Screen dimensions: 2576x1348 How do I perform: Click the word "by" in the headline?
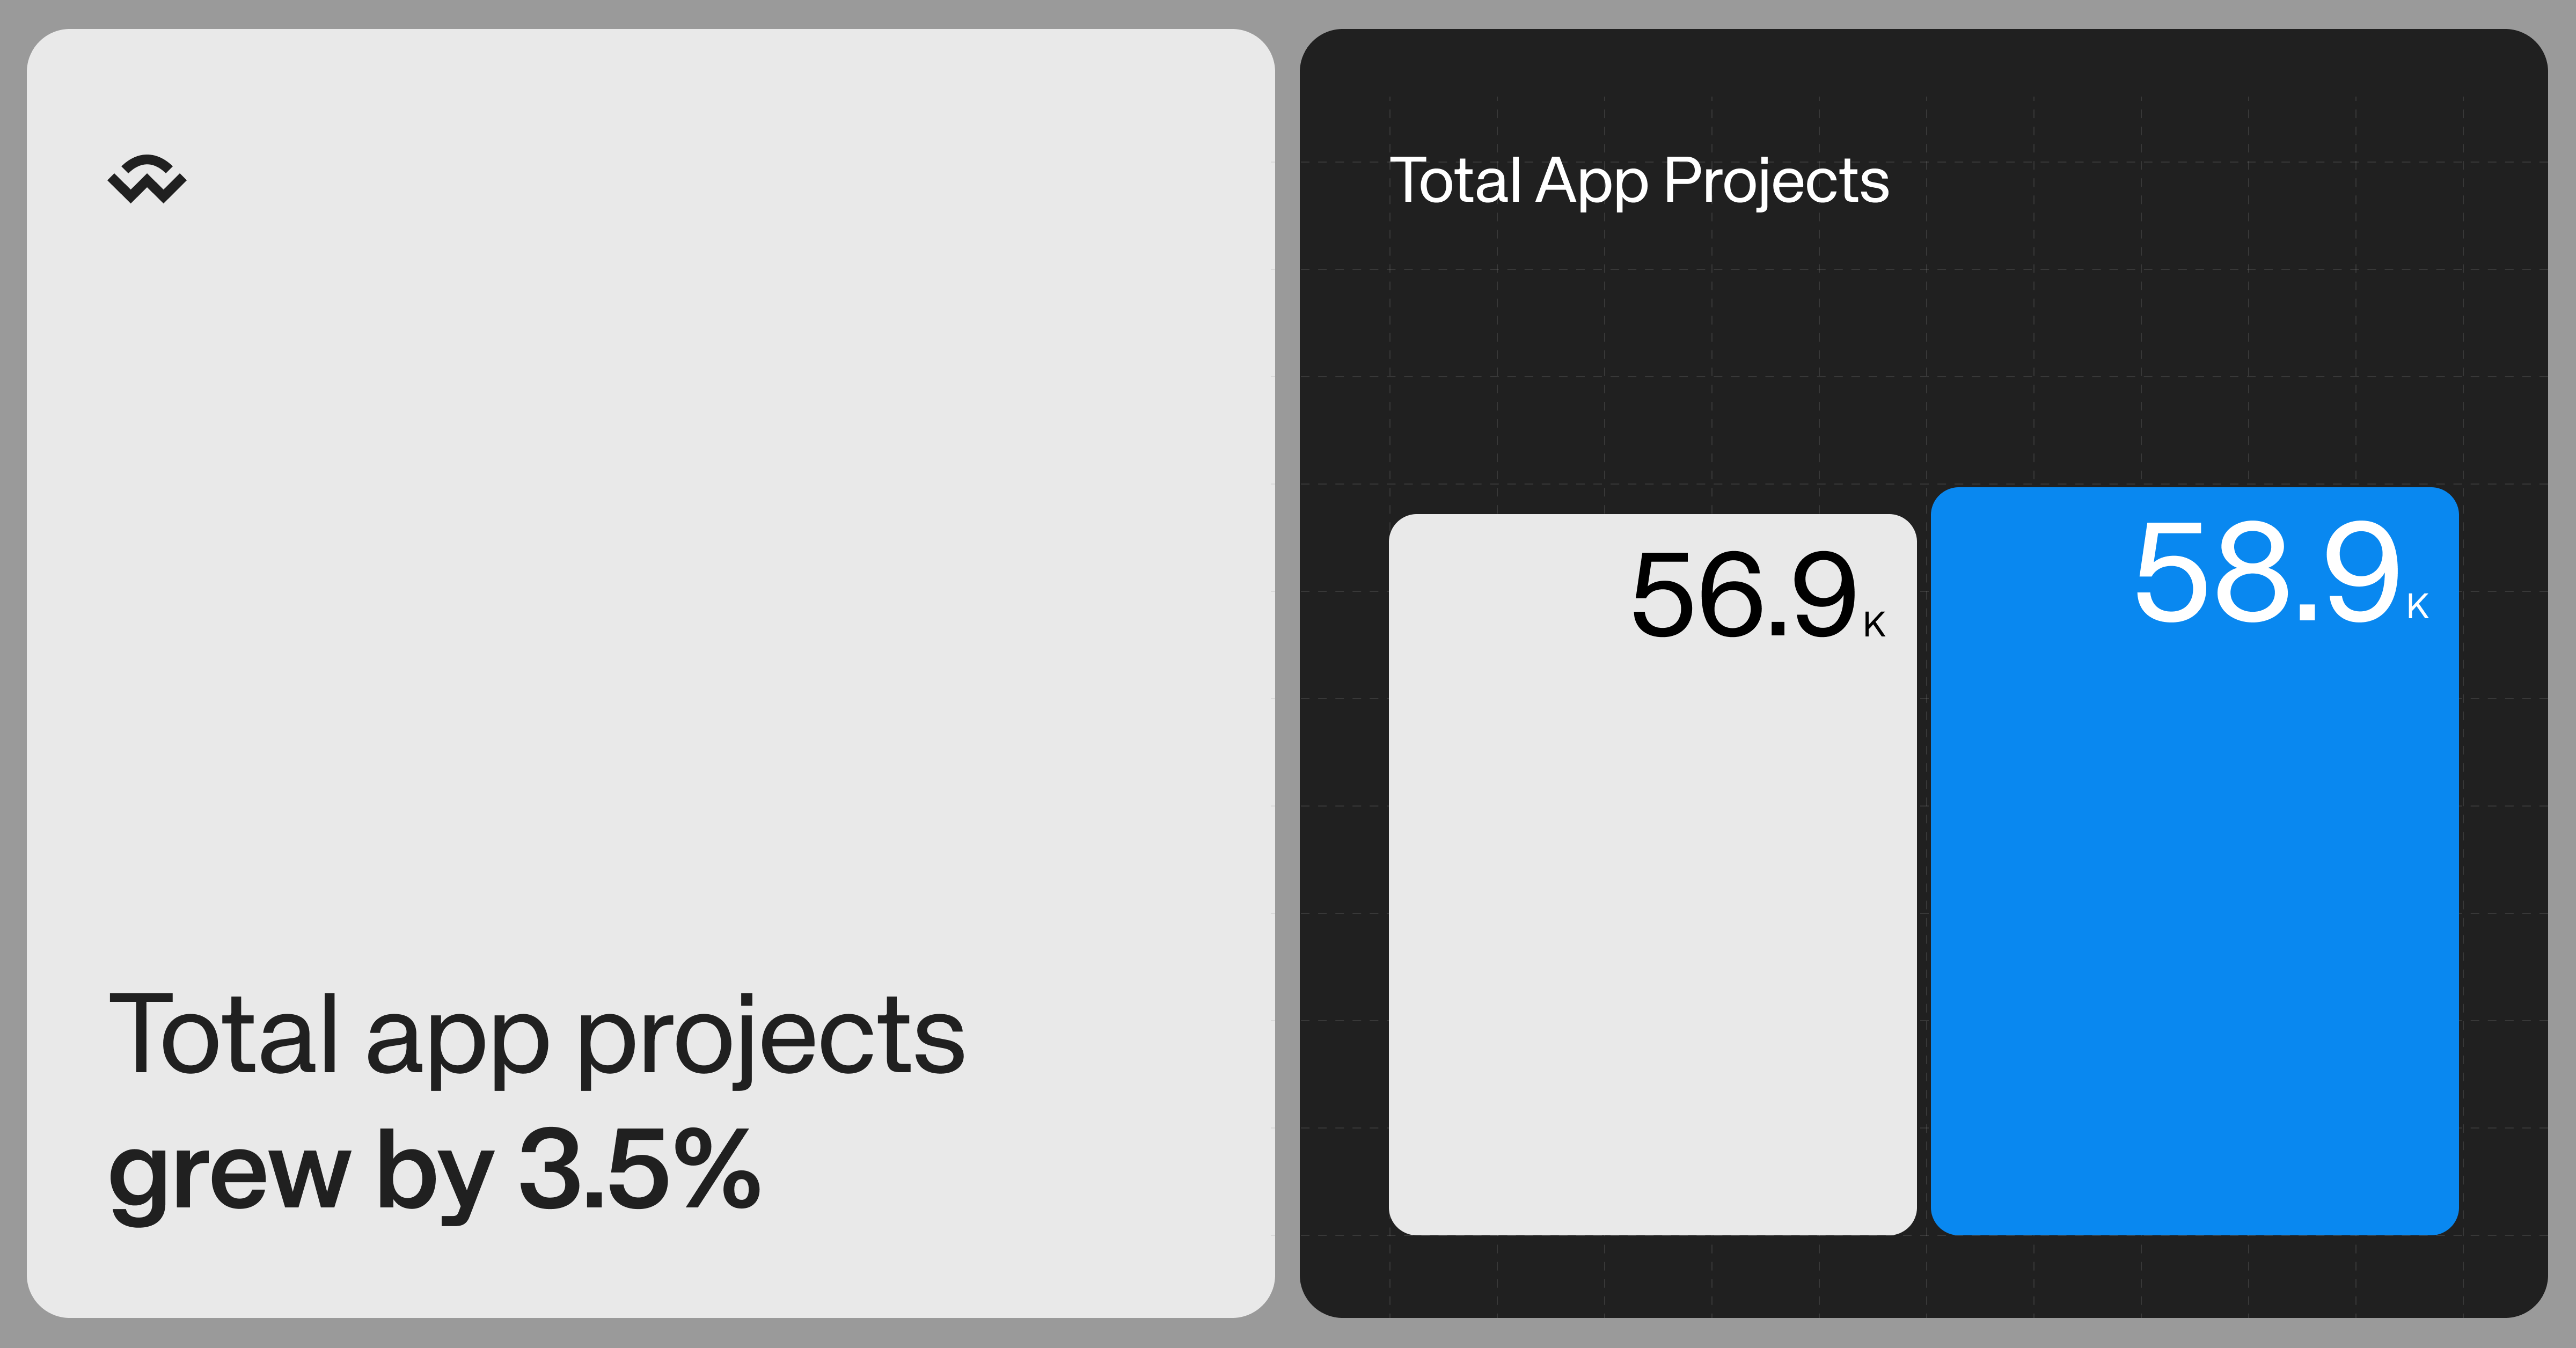pyautogui.click(x=434, y=1172)
